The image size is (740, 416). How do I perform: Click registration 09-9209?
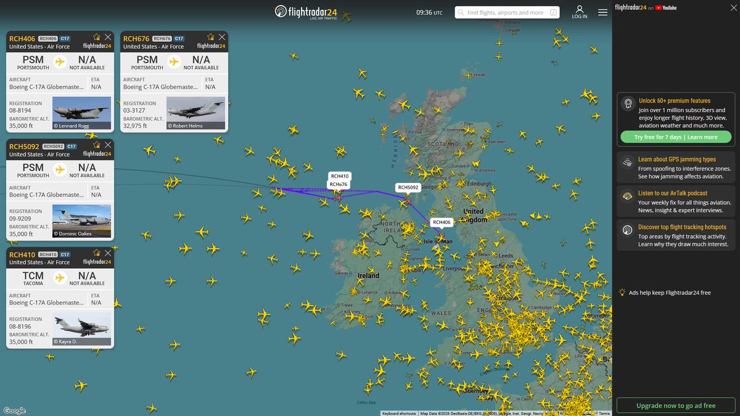20,219
